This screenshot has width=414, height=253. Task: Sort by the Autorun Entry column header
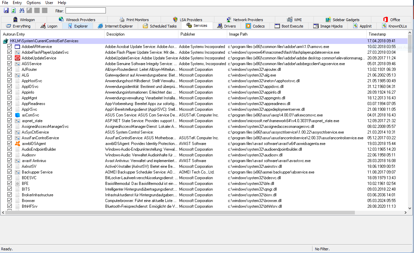click(x=53, y=34)
